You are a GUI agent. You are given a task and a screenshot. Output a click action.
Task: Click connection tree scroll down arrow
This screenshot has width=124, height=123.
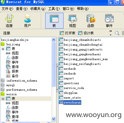pyautogui.click(x=54, y=119)
